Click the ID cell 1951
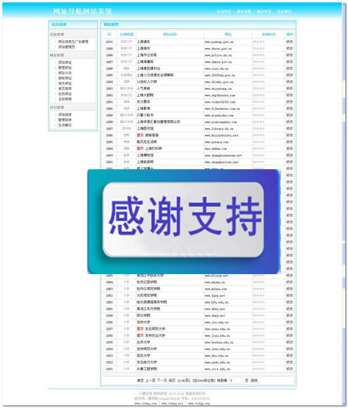This screenshot has width=348, height=408. point(109,369)
